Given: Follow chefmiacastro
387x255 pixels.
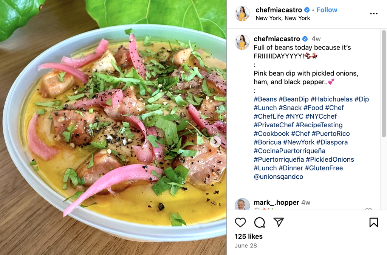Looking at the screenshot, I should point(327,10).
